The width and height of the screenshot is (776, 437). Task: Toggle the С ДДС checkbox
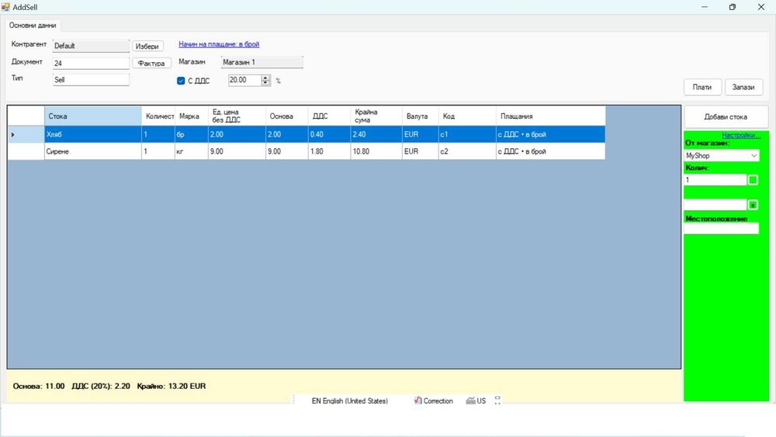coord(181,81)
